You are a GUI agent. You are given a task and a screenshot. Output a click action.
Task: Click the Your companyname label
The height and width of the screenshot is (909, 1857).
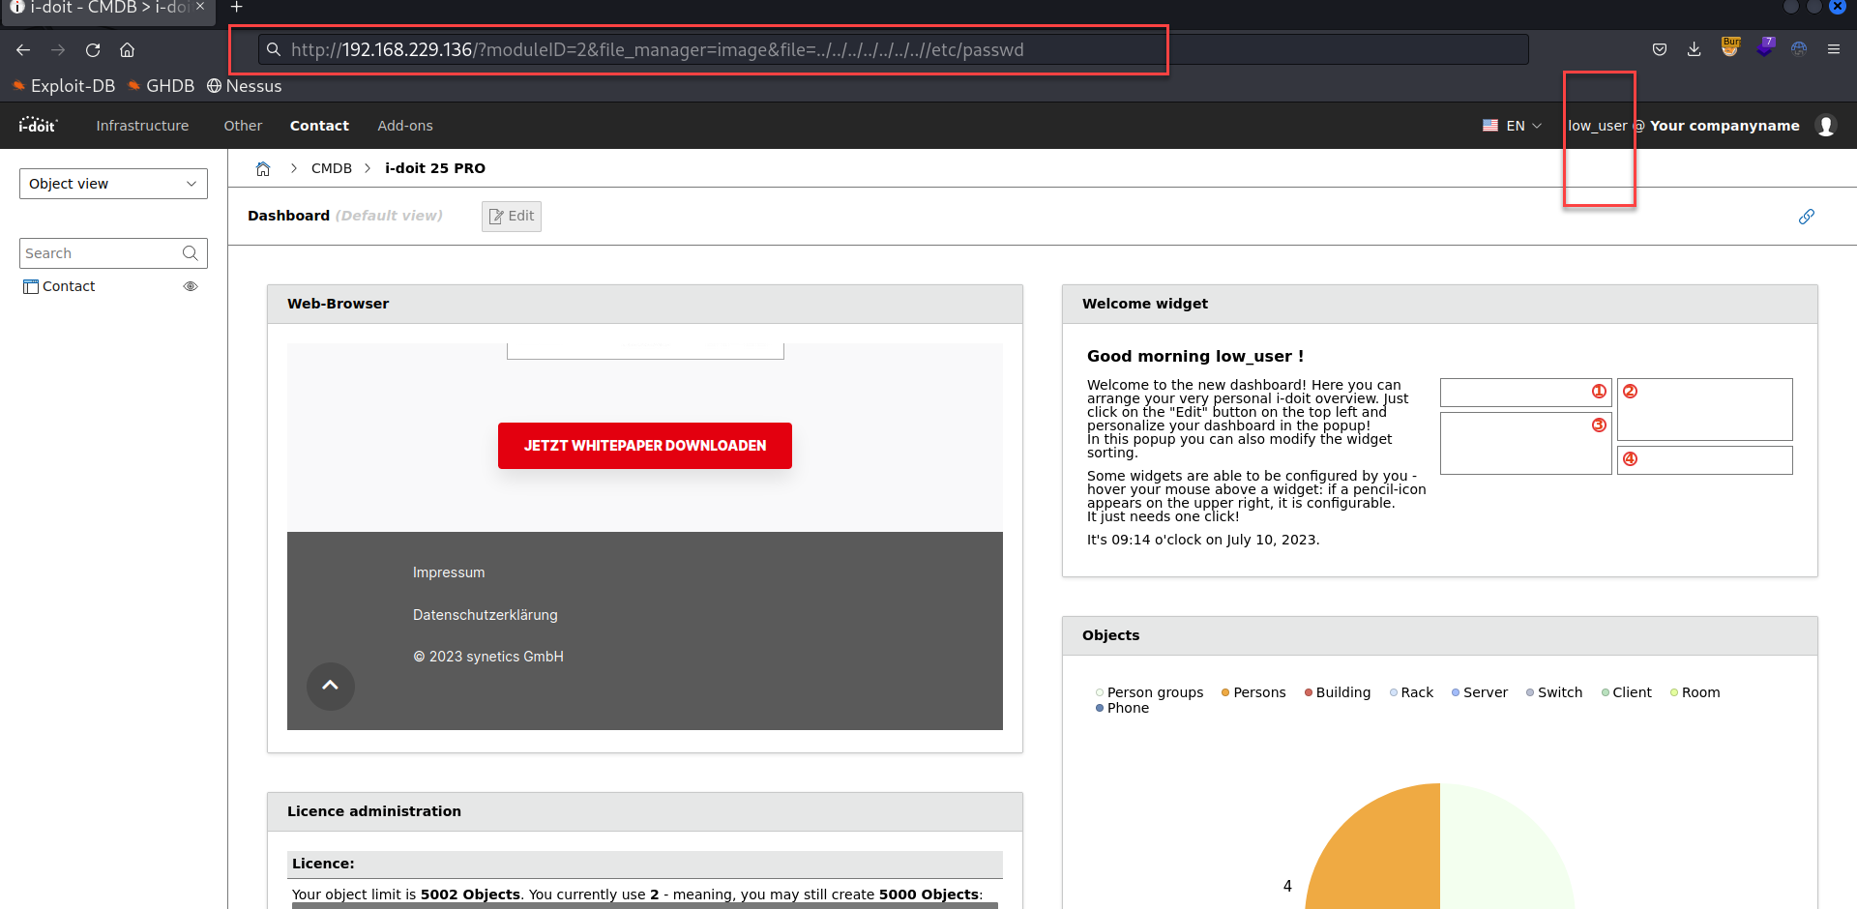(x=1724, y=126)
